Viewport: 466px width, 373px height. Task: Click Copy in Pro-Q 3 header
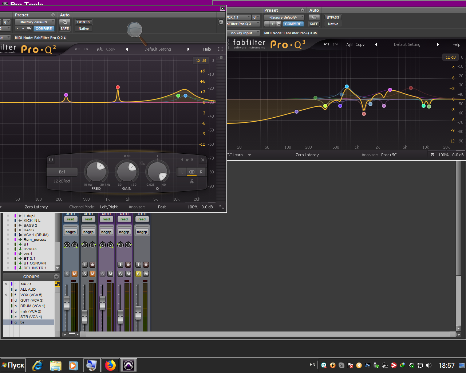click(360, 44)
